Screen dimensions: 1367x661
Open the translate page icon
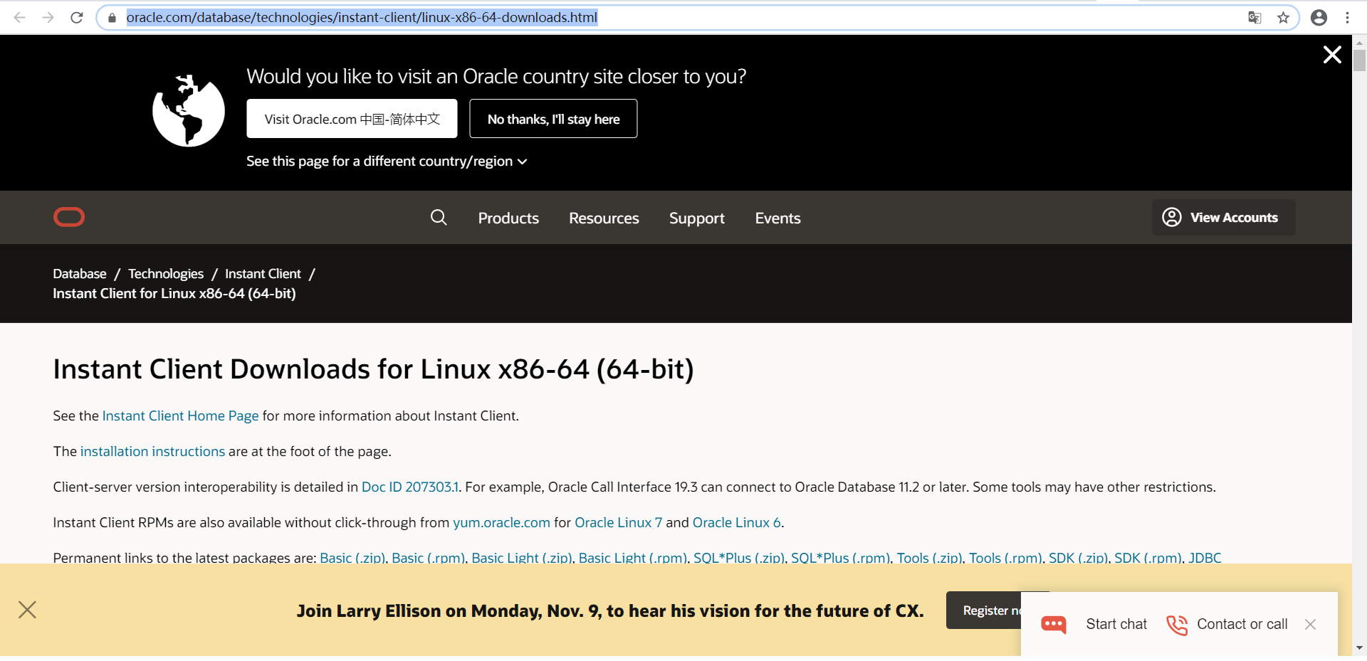1255,18
